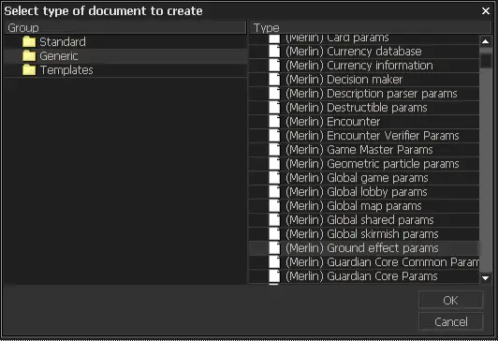Choose (Merlin) Destructible params entry

tap(364, 108)
